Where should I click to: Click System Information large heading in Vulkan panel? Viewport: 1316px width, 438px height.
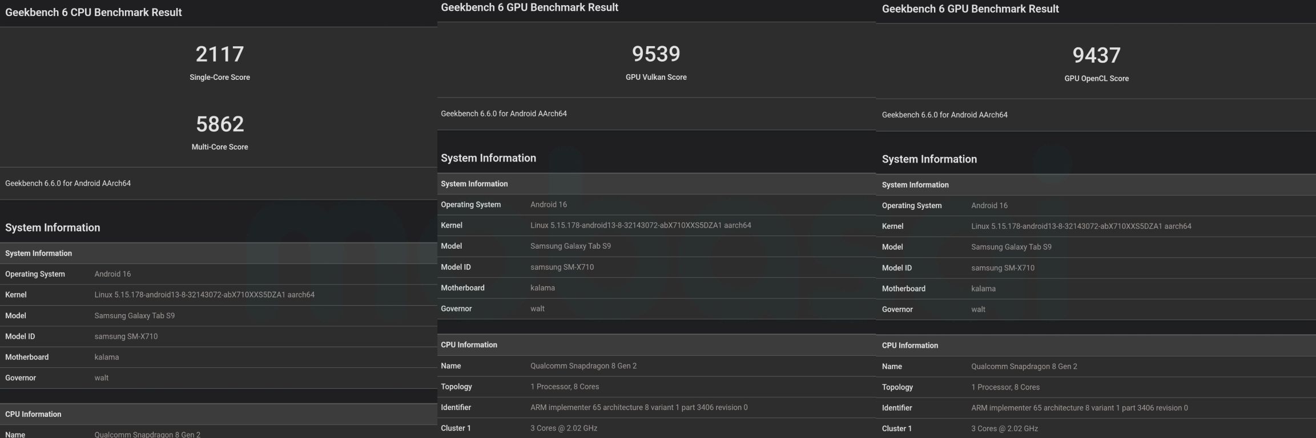coord(488,158)
